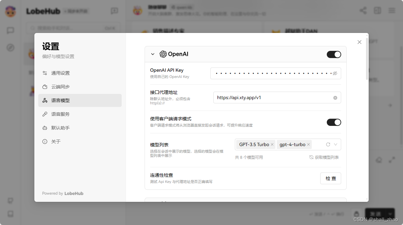
Task: Click the OpenAI logo icon
Action: point(163,54)
